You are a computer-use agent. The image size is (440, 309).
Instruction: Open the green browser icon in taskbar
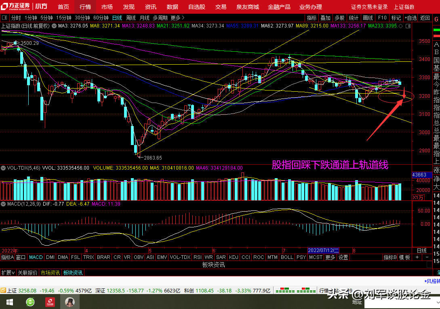30,302
